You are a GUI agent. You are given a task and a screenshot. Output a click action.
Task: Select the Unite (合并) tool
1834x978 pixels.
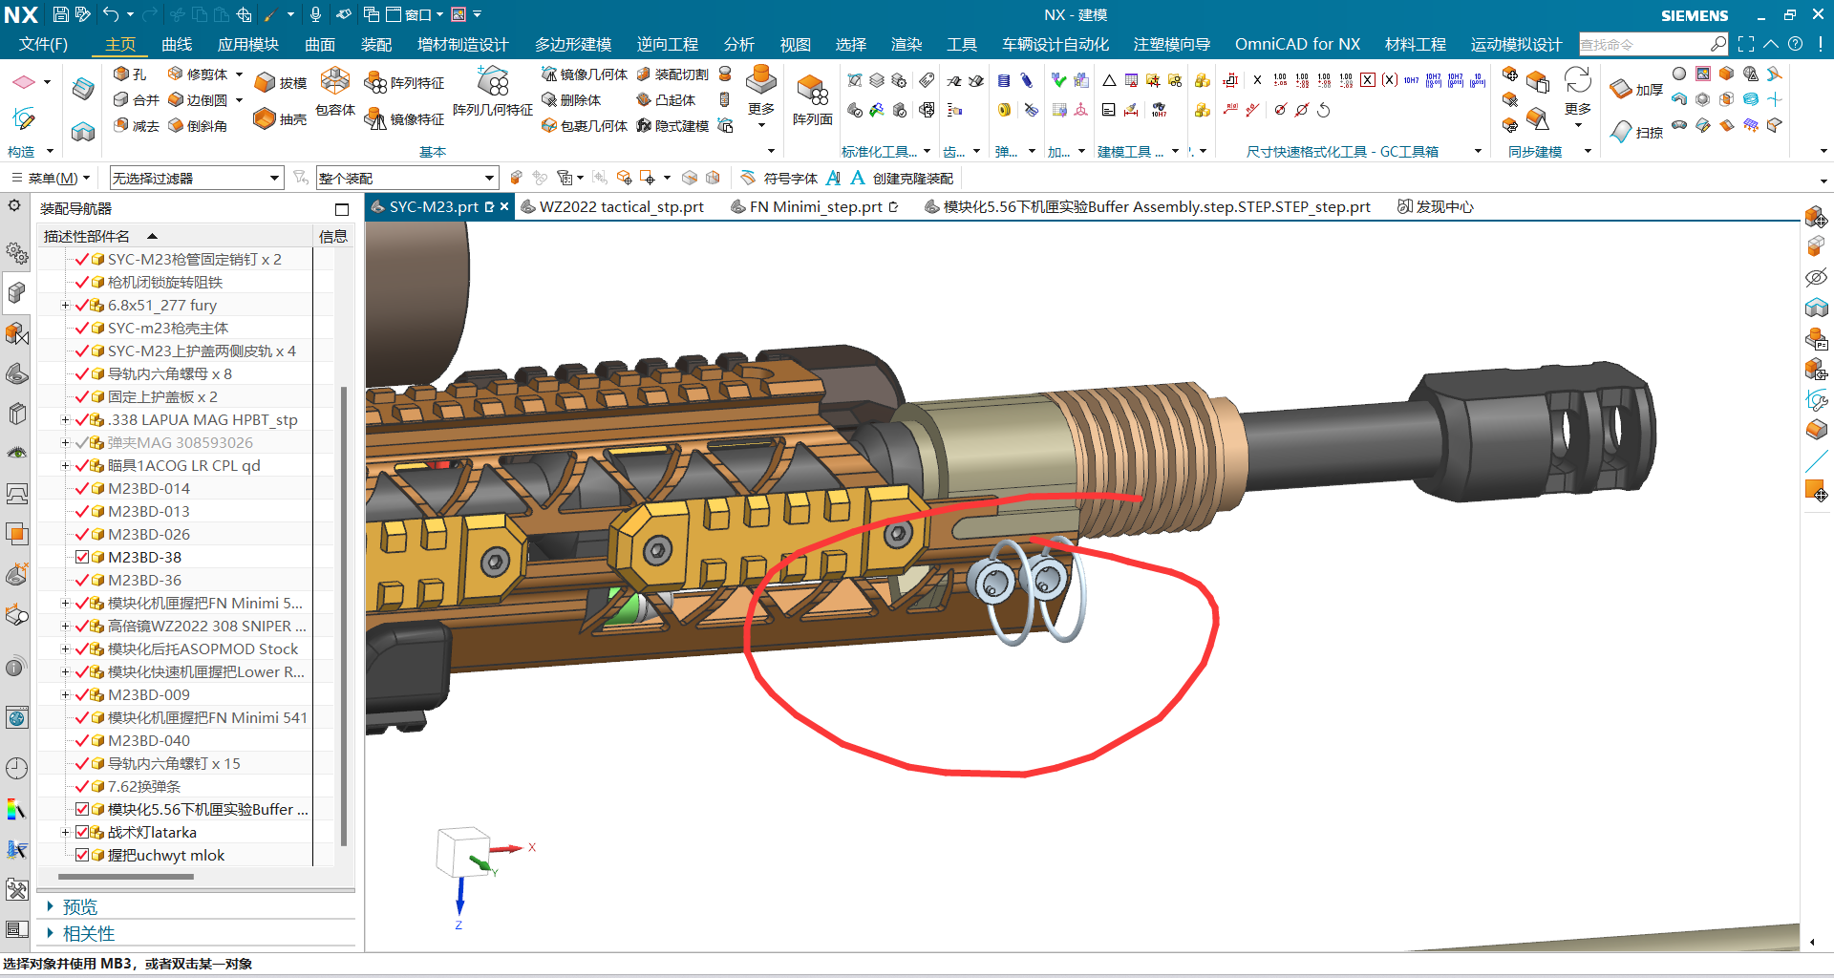pos(136,99)
